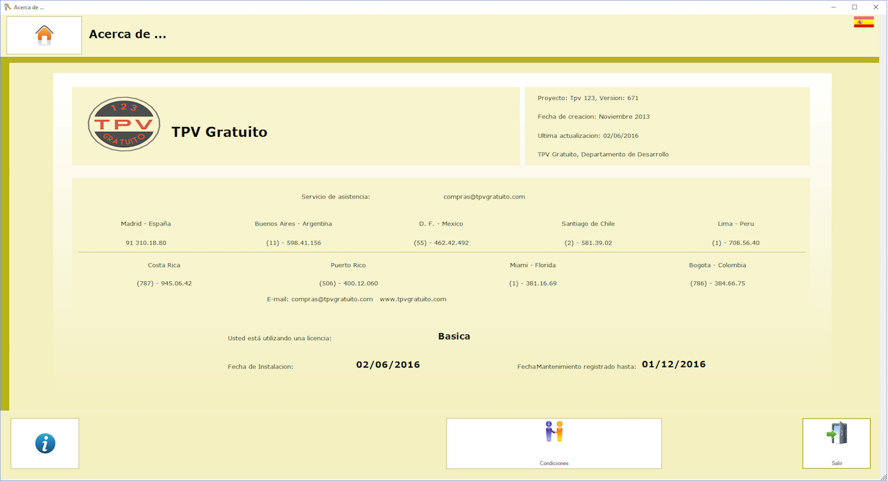Screen dimensions: 888x481
Task: Open the www.tpvgratuito.com website link
Action: (x=413, y=299)
